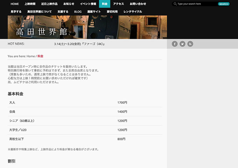Click the HOT NEWS: label
The height and width of the screenshot is (168, 238).
(16, 44)
